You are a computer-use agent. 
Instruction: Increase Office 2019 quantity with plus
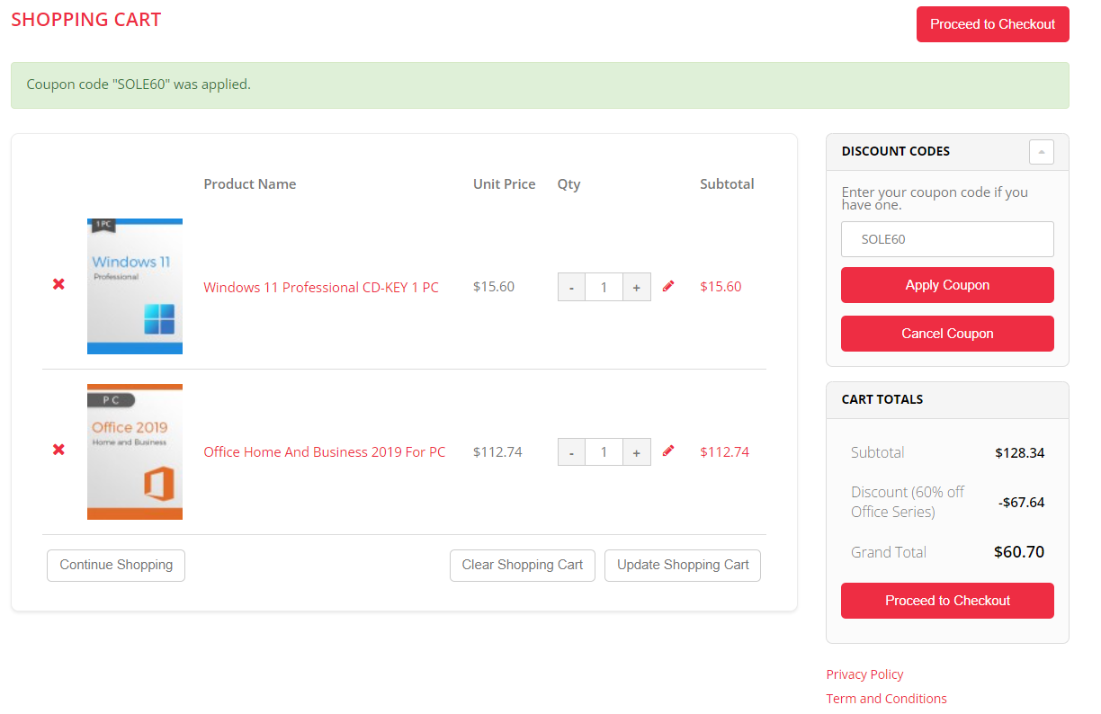tap(636, 452)
